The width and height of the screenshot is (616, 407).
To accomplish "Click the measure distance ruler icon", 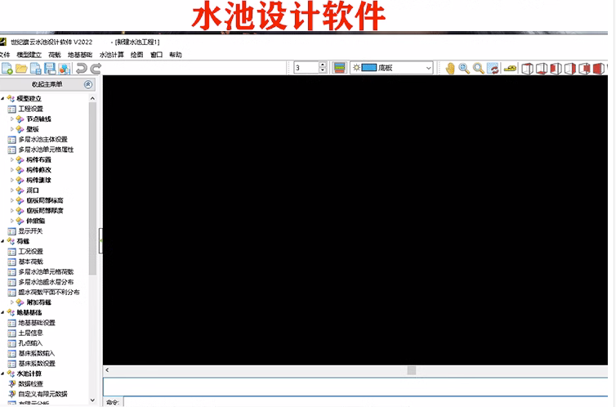I will pos(511,68).
